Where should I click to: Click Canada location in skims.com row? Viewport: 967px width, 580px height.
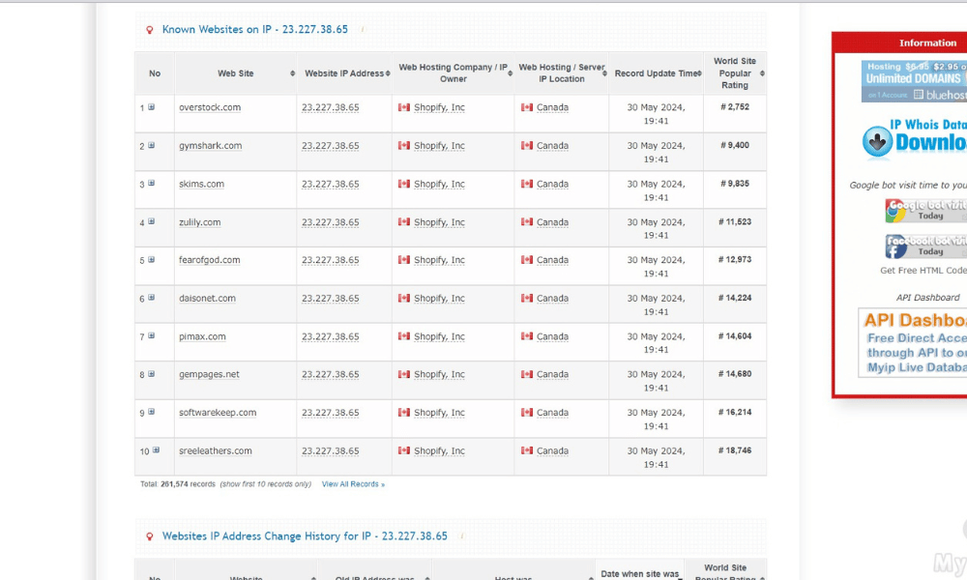coord(552,184)
